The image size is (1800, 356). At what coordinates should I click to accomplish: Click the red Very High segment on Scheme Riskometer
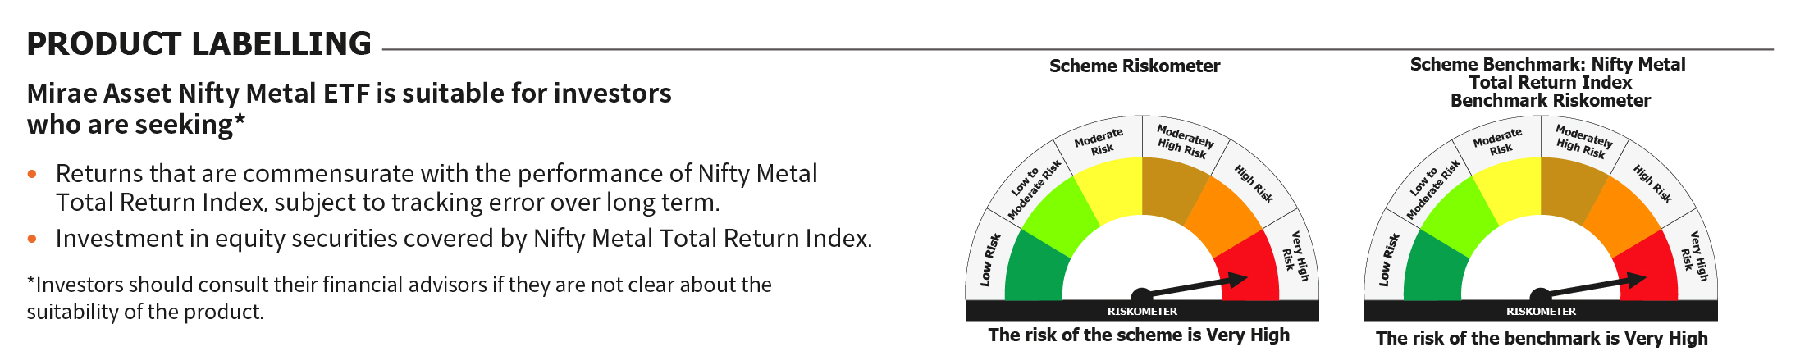(x=1255, y=262)
